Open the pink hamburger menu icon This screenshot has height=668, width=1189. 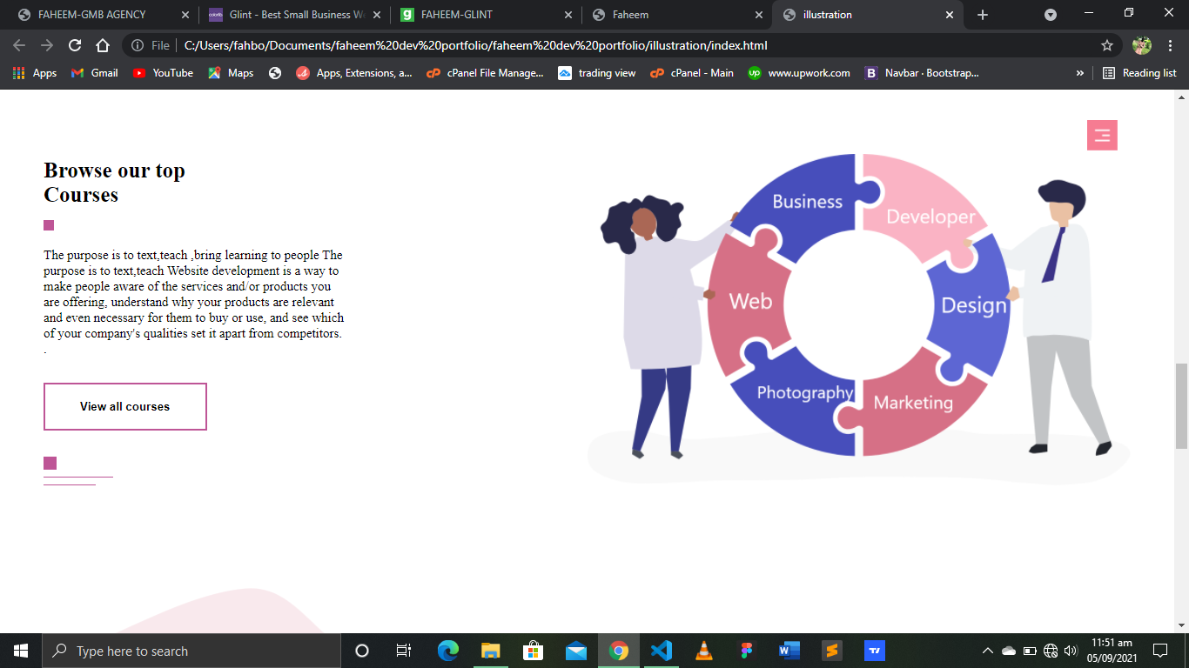click(x=1102, y=135)
